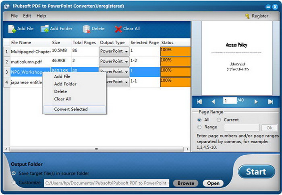Open the File menu
This screenshot has height=195, width=282.
pos(14,16)
